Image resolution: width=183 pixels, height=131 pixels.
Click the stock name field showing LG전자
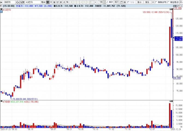coord(33,2)
